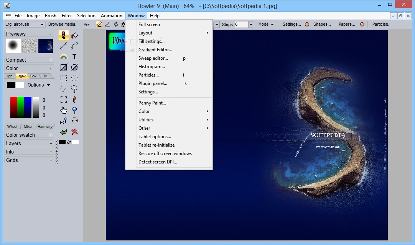Click the Particles toolbar button
Viewport: 415px width, 245px height.
click(x=382, y=24)
